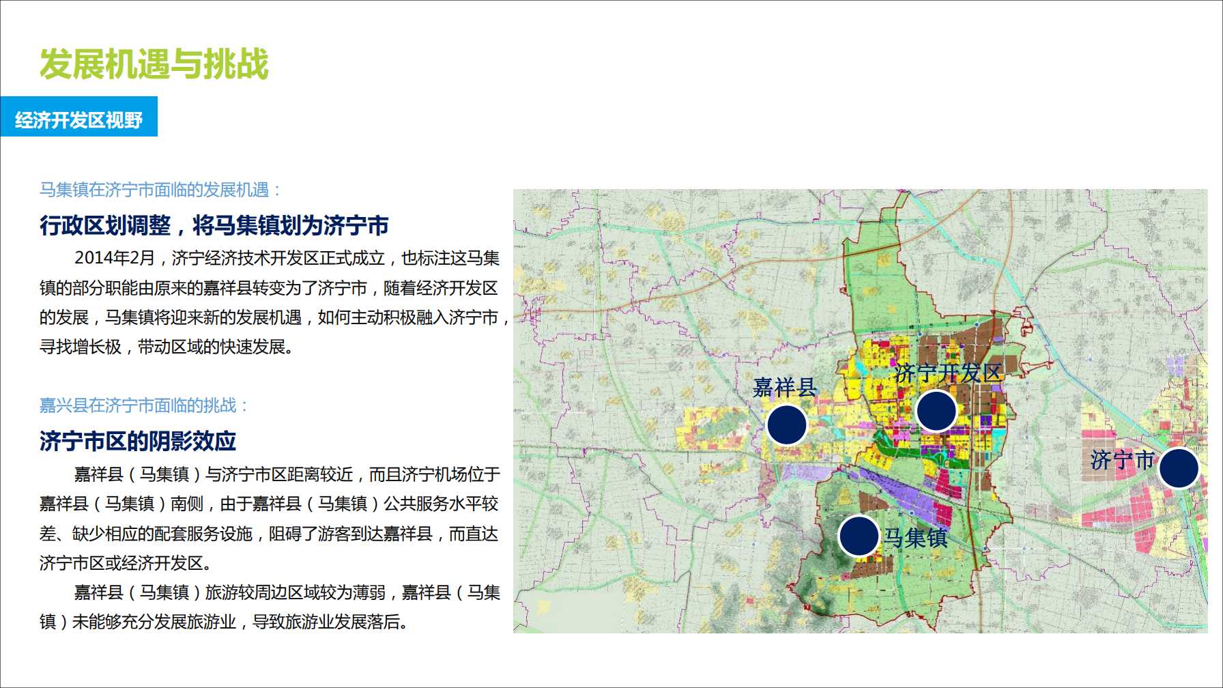
Task: Click the dark blue circle marker for 嘉祥县
Action: coord(787,425)
